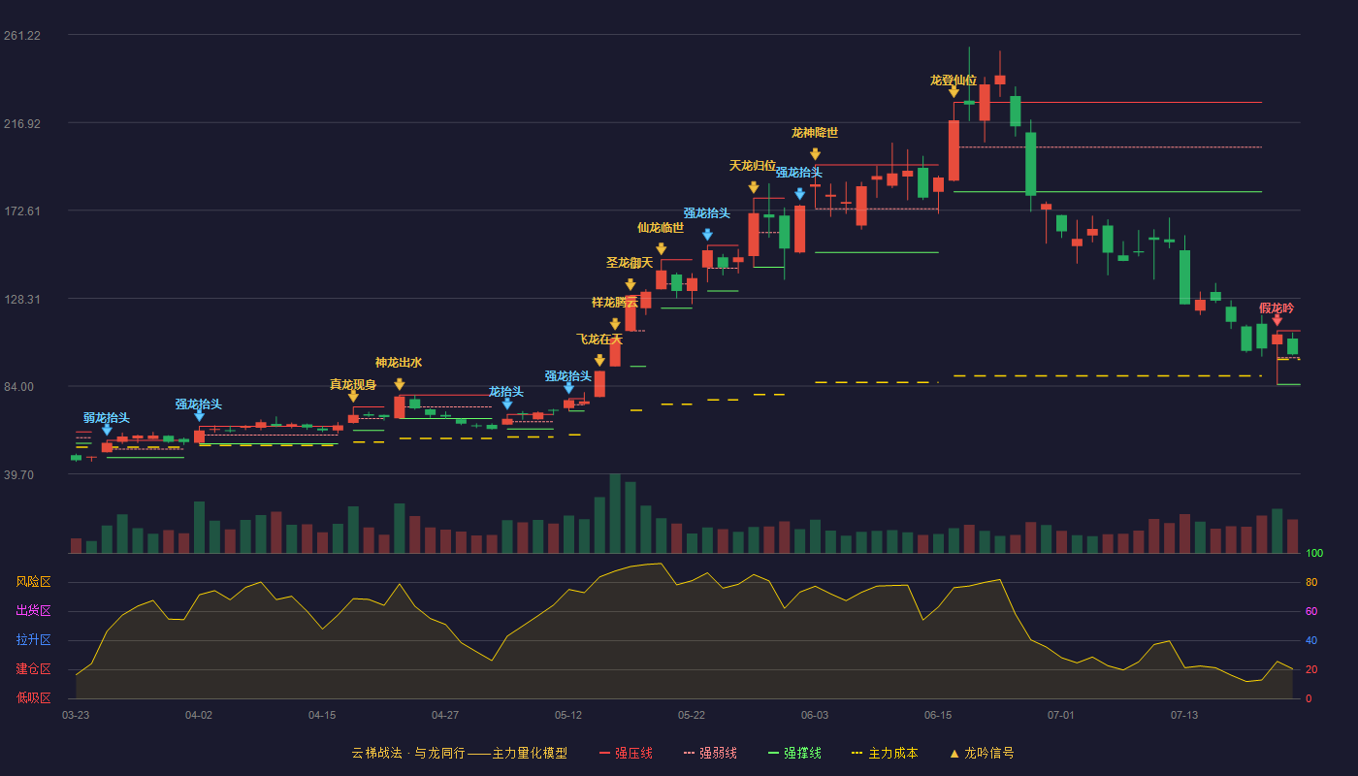This screenshot has height=776, width=1358.
Task: Click the 04-27 date label
Action: click(445, 715)
